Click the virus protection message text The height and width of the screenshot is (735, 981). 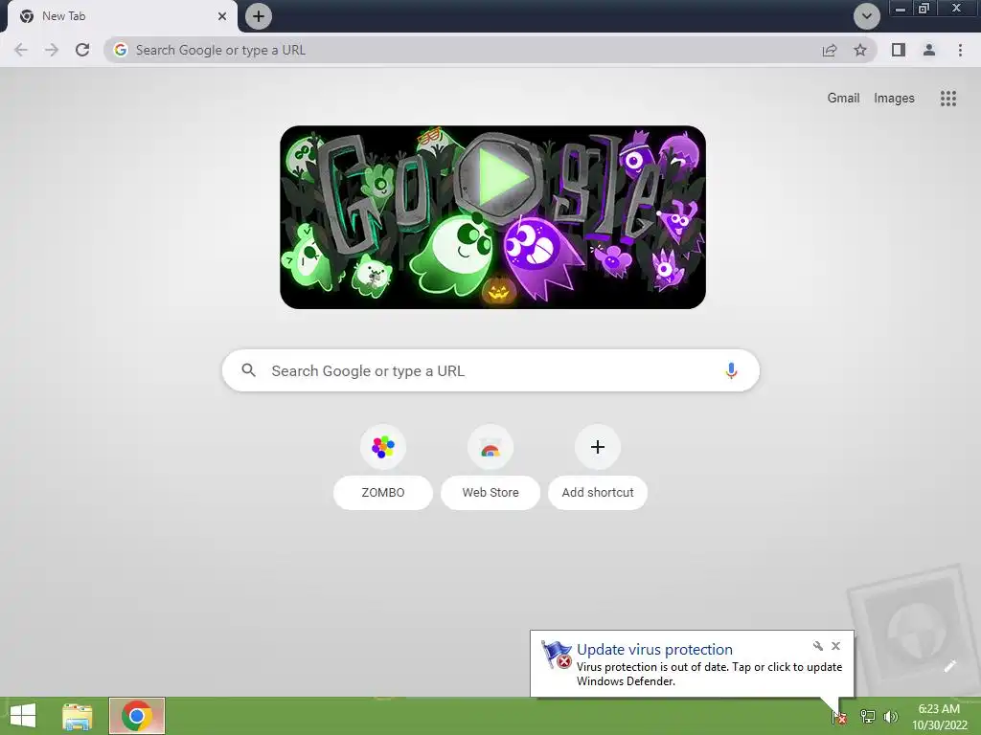tap(710, 674)
